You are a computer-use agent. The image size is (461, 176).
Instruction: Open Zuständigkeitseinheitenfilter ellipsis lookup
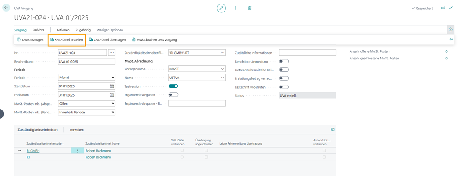point(223,53)
